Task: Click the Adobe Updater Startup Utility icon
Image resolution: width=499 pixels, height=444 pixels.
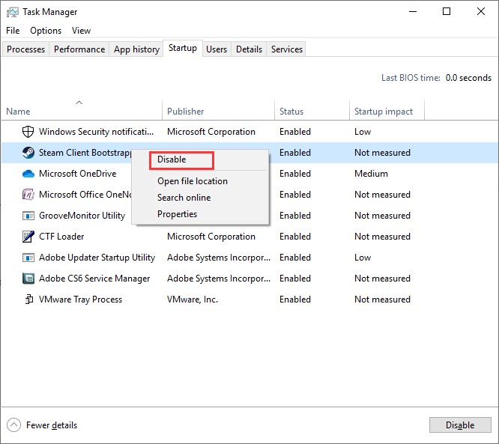Action: coord(28,258)
